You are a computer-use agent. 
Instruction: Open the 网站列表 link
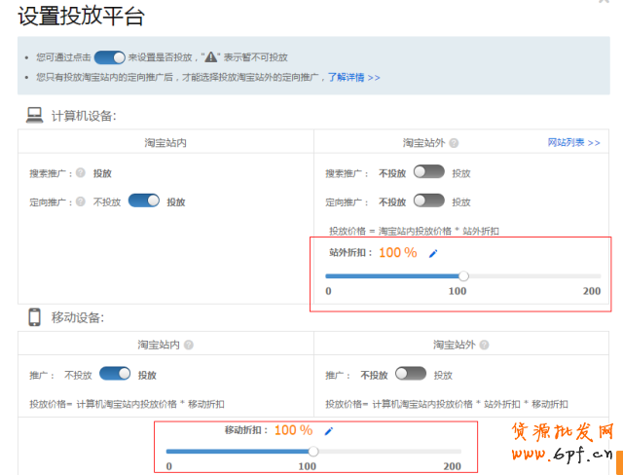pos(573,143)
